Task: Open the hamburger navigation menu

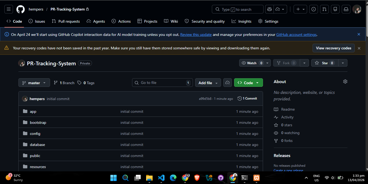Action: 8,9
